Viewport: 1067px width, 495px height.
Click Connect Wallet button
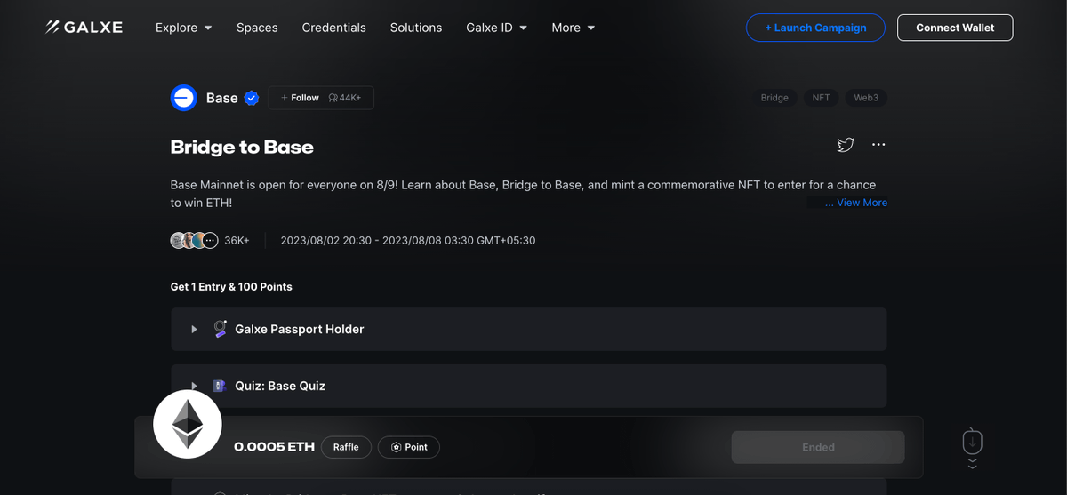pyautogui.click(x=955, y=28)
